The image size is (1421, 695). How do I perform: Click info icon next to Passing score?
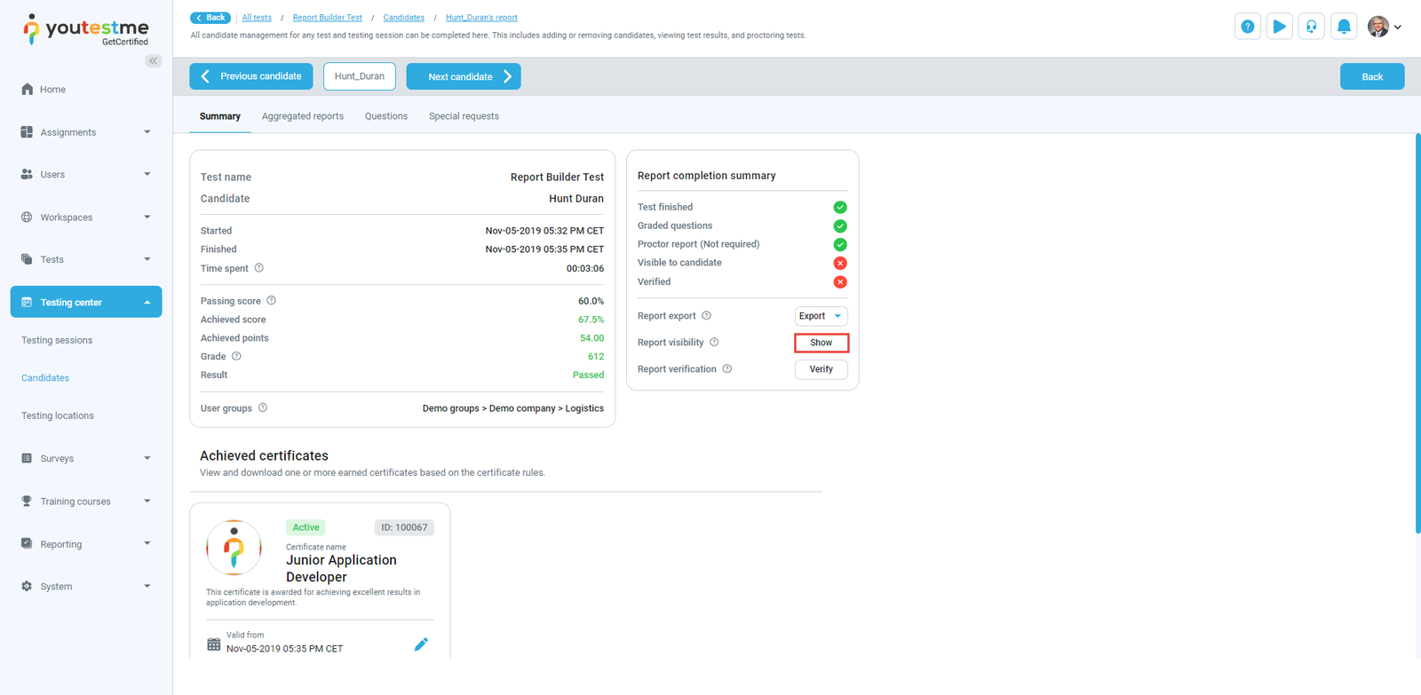pos(272,301)
